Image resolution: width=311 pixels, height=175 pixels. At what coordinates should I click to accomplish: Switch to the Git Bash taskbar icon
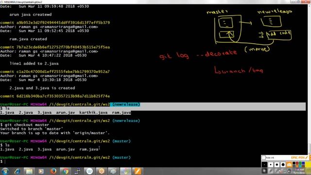(x=125, y=171)
